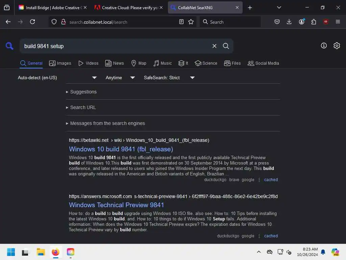
Task: Switch to Map category
Action: pos(139,63)
